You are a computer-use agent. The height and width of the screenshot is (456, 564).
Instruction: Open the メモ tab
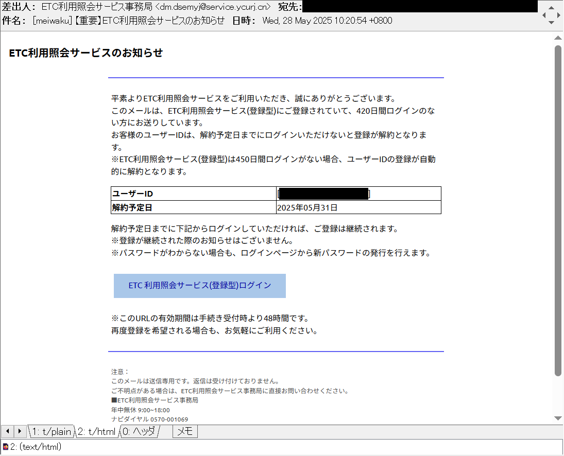(185, 431)
